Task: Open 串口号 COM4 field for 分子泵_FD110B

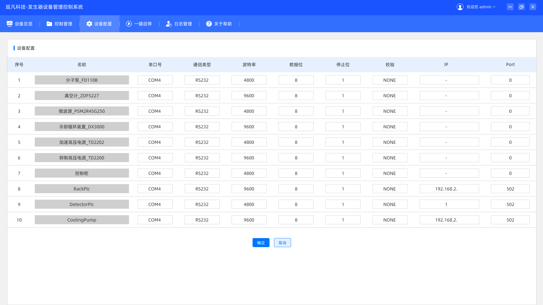Action: click(155, 80)
